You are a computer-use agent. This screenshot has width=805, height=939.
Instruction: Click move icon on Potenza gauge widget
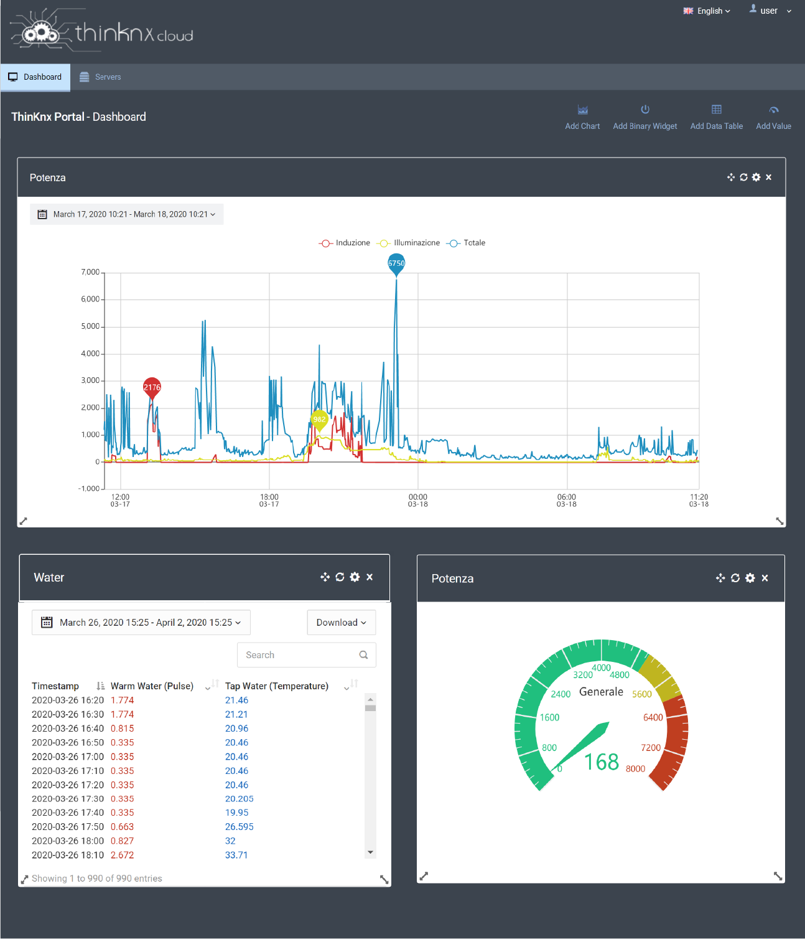tap(720, 578)
